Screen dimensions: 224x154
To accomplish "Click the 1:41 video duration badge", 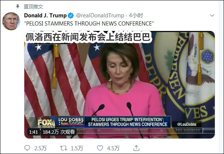I will (x=34, y=132).
